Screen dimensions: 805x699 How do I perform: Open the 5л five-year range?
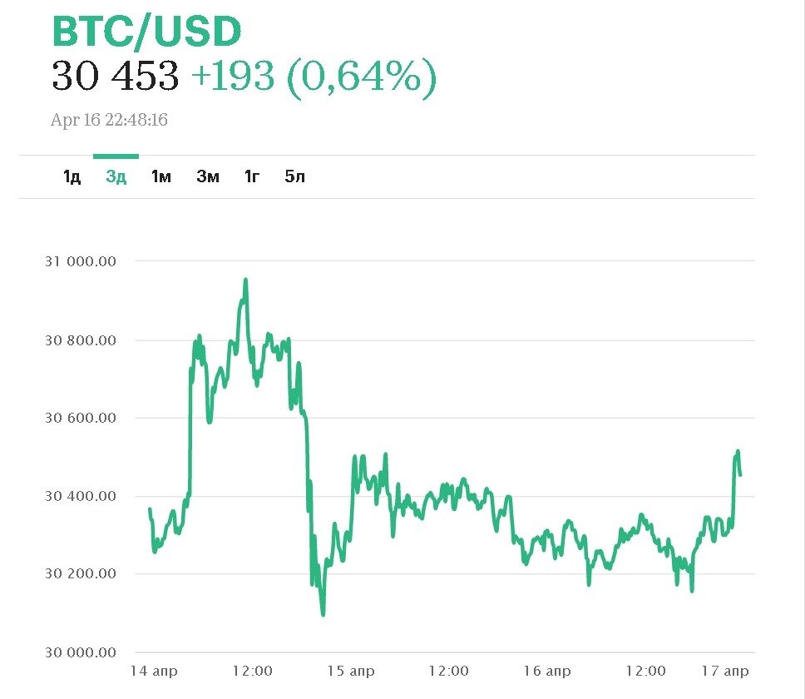[295, 176]
